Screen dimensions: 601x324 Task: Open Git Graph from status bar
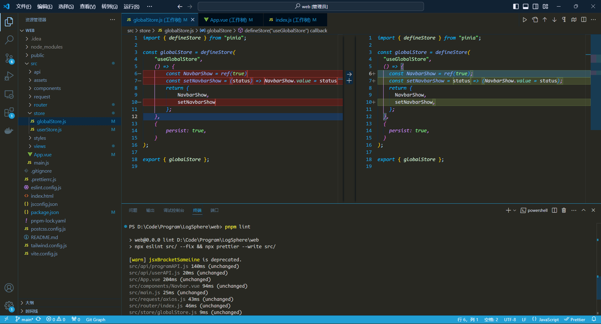point(96,320)
